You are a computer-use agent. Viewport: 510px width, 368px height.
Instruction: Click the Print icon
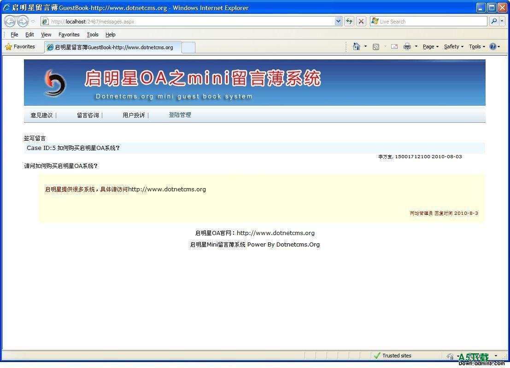click(407, 47)
